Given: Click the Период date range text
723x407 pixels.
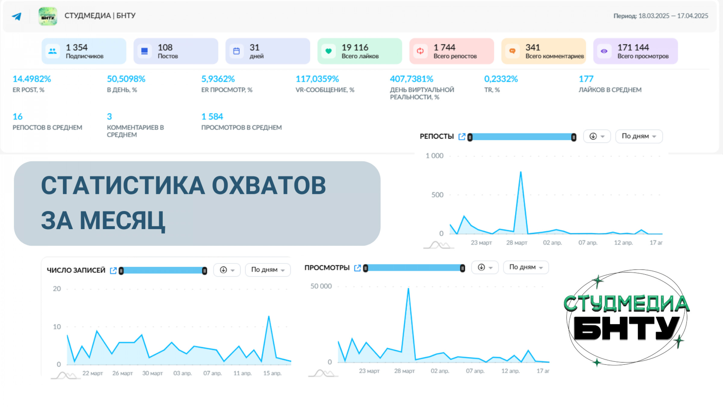Looking at the screenshot, I should coord(661,16).
